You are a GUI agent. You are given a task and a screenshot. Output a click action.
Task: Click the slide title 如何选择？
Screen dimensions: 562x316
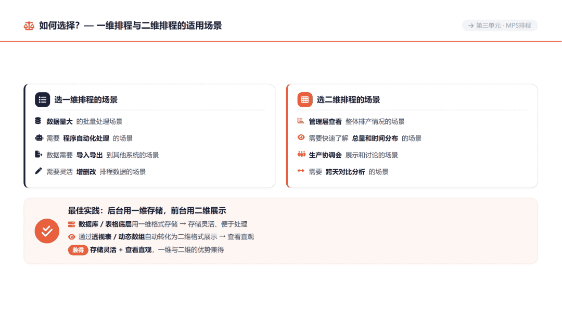tap(131, 26)
